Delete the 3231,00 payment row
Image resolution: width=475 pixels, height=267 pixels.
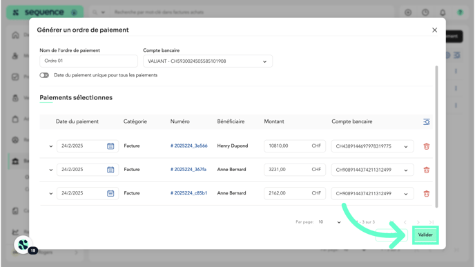pyautogui.click(x=426, y=170)
